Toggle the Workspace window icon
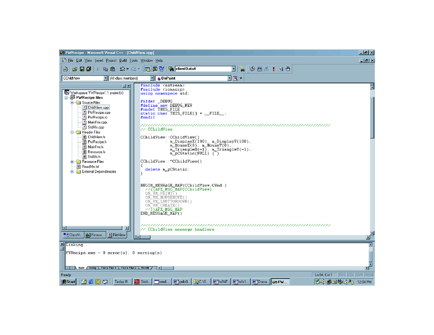Viewport: 434px width, 335px height. [148, 69]
